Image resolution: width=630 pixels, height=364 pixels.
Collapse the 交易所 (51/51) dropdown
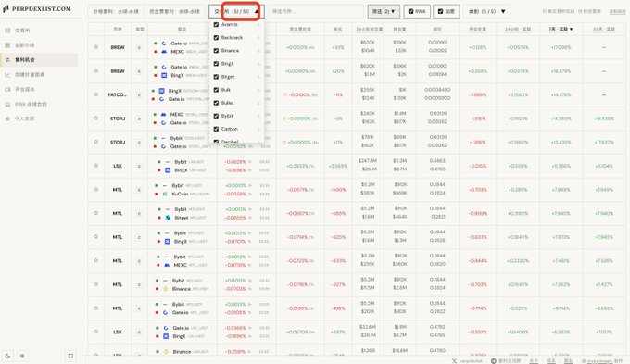point(236,11)
